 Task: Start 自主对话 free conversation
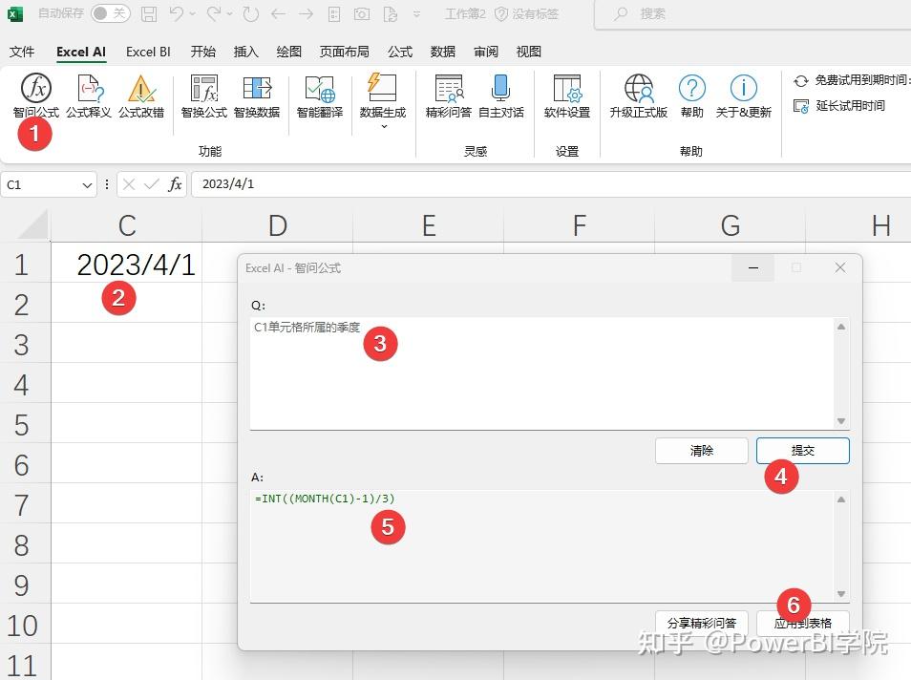[x=500, y=96]
